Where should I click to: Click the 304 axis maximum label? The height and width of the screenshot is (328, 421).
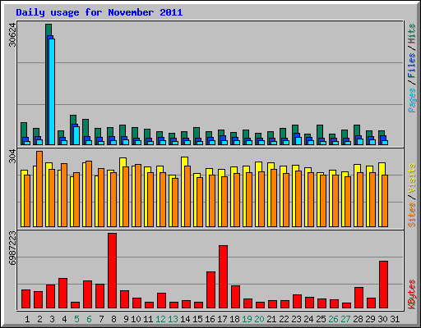pyautogui.click(x=12, y=156)
